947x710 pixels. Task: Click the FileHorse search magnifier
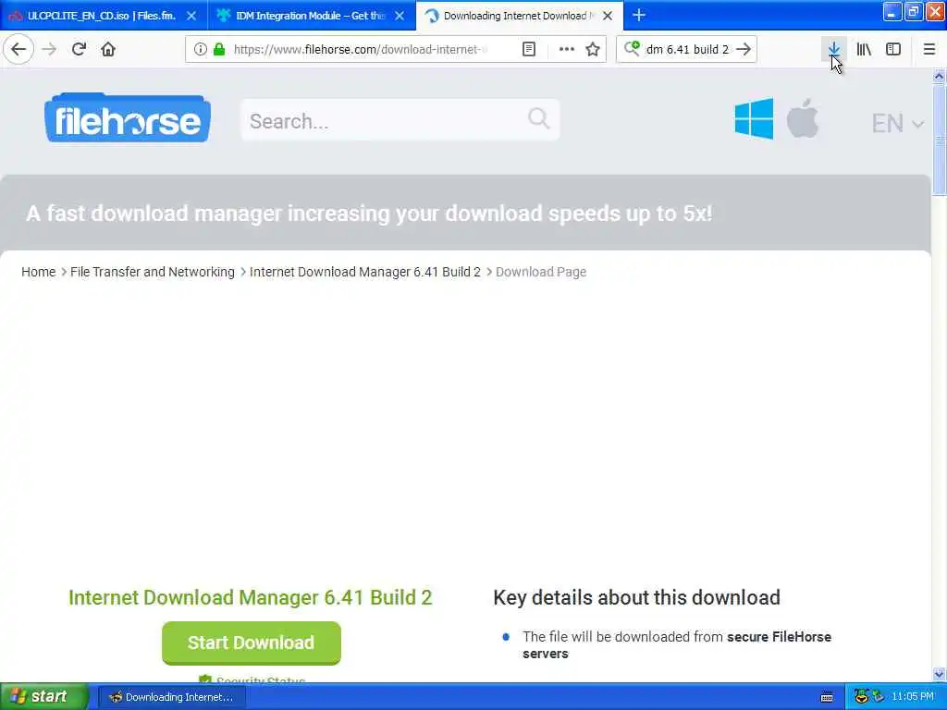click(538, 118)
